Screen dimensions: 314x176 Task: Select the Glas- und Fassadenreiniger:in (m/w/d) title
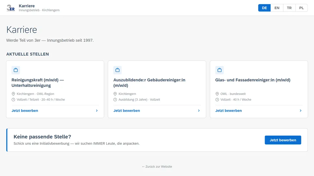(253, 80)
